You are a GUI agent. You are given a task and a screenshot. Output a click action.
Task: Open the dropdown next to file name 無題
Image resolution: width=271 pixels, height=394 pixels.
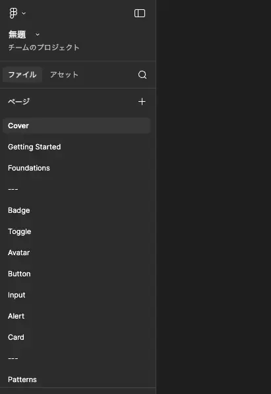coord(38,34)
